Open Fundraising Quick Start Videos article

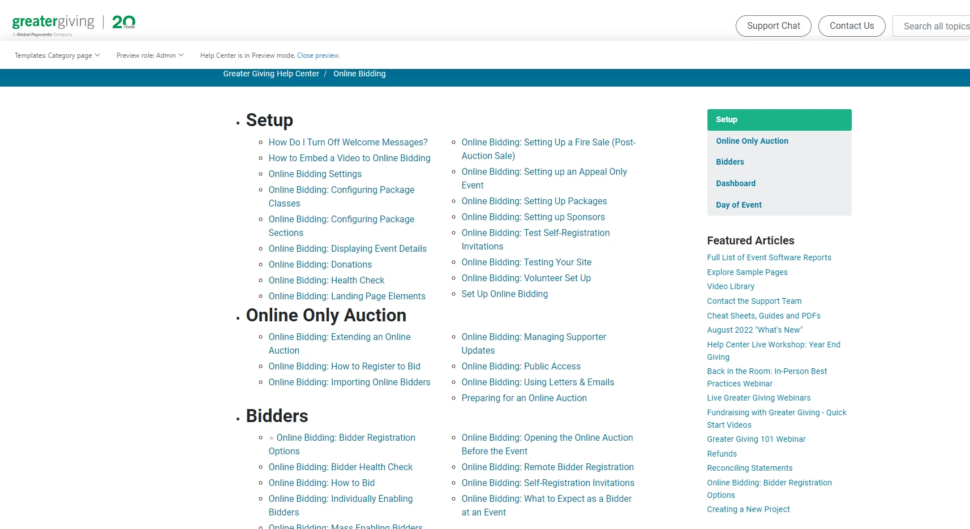click(x=776, y=419)
